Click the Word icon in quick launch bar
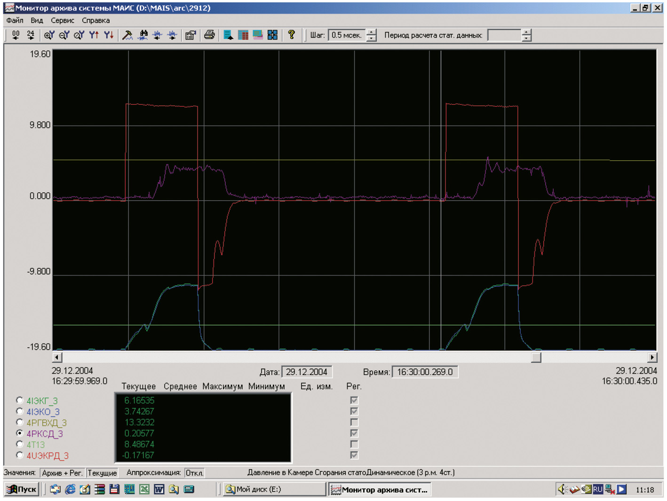Image resolution: width=667 pixels, height=501 pixels. pyautogui.click(x=159, y=489)
